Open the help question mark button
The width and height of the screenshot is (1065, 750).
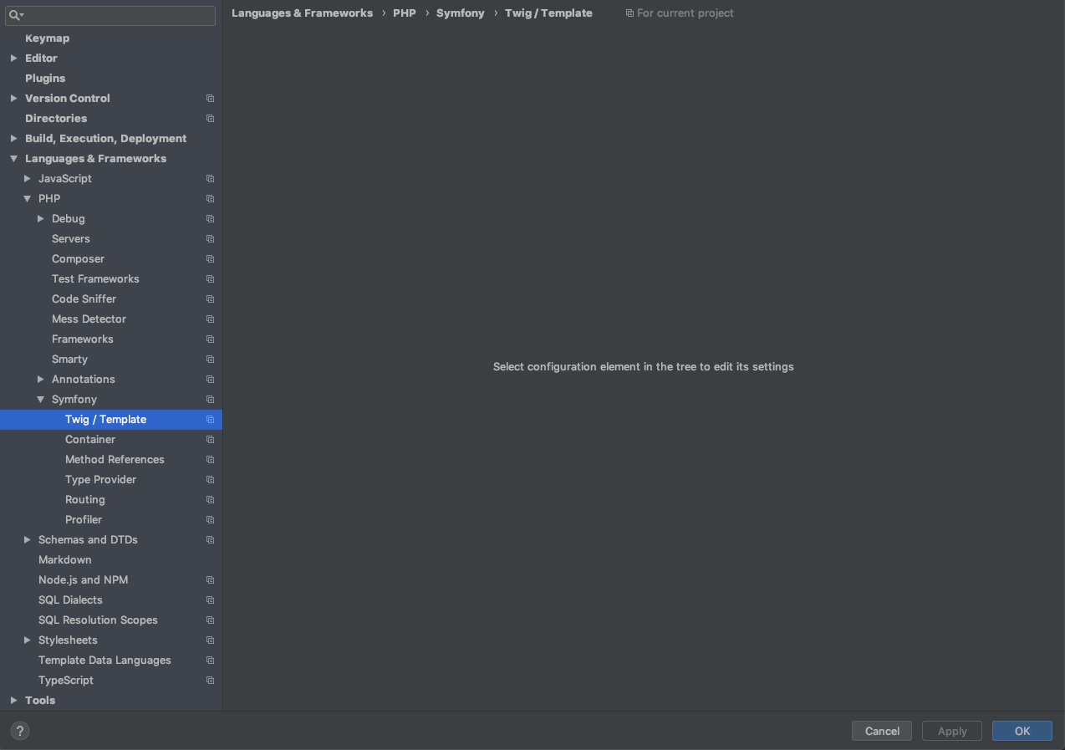point(19,731)
